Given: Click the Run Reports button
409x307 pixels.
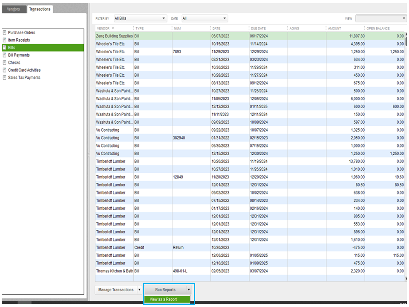Looking at the screenshot, I should coord(165,290).
